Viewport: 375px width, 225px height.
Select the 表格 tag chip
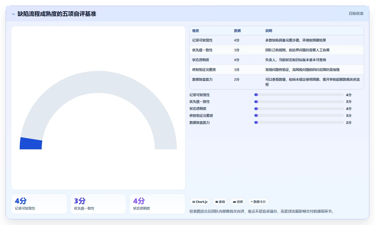(220, 202)
